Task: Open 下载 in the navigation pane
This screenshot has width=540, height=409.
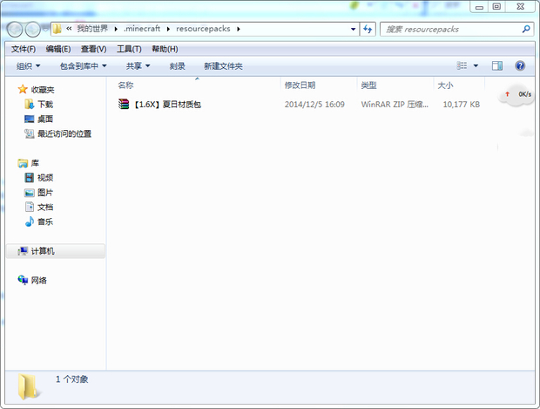Action: tap(45, 104)
